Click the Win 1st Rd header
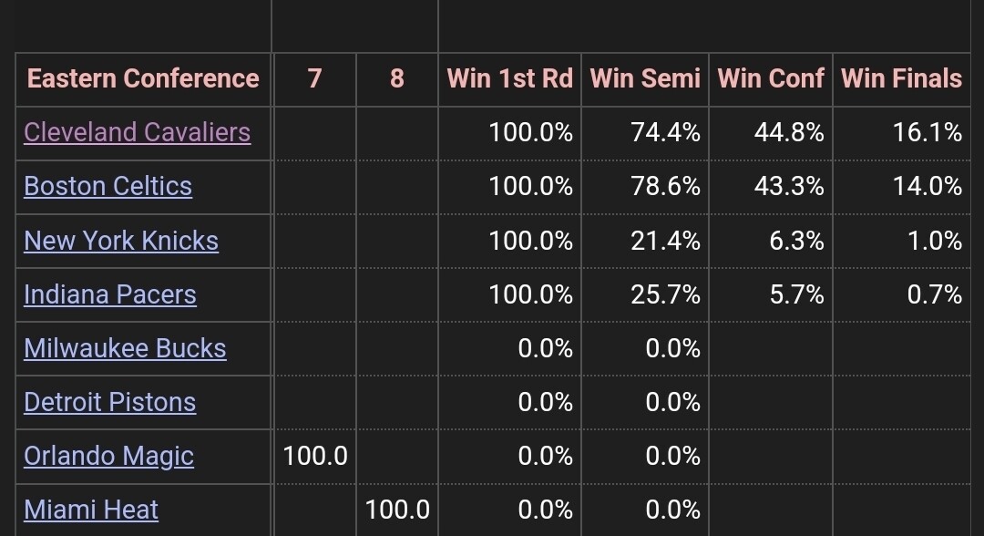This screenshot has width=984, height=536. 509,79
